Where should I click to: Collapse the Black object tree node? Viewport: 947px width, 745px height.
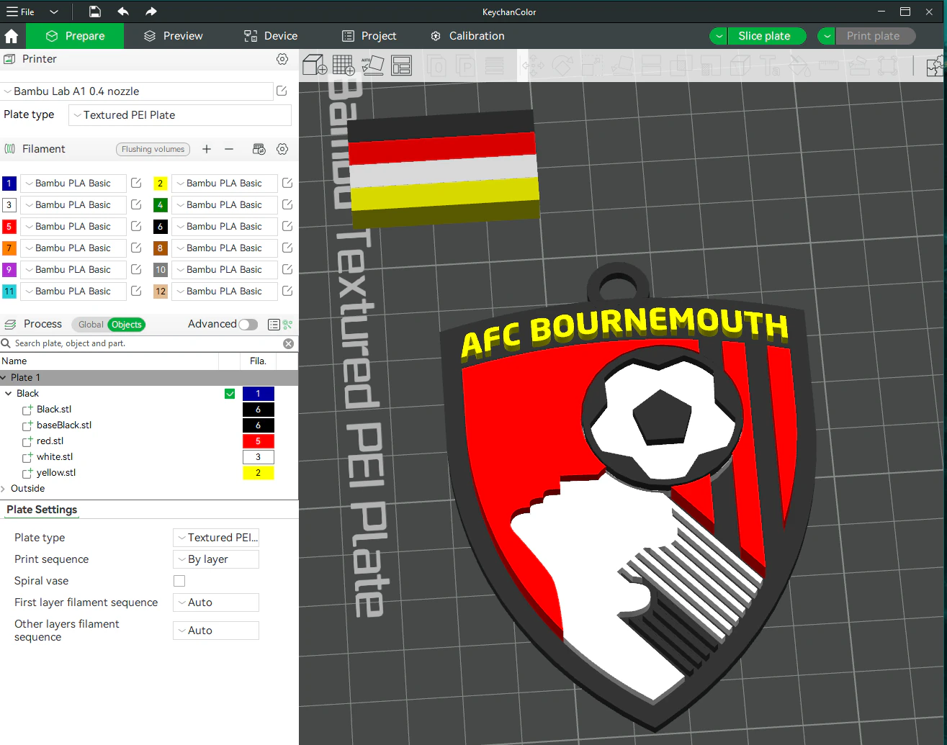[x=9, y=394]
